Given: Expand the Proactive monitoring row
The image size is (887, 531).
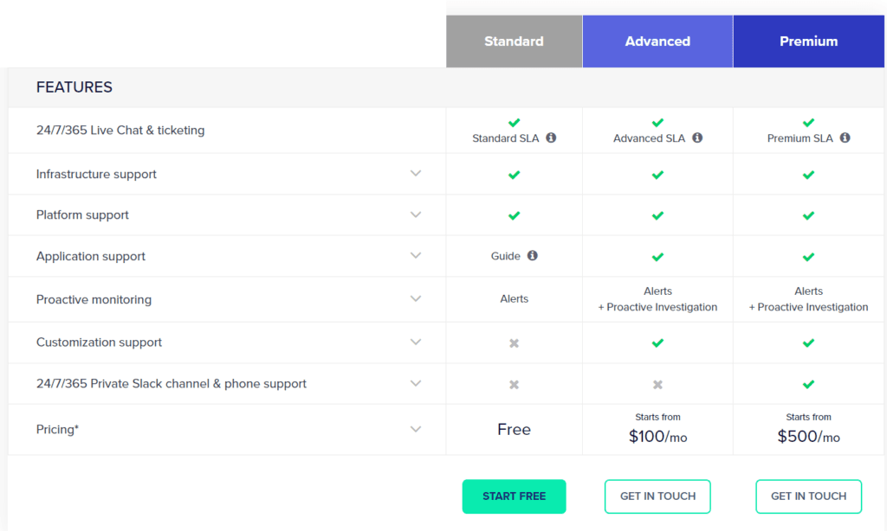Looking at the screenshot, I should [416, 298].
